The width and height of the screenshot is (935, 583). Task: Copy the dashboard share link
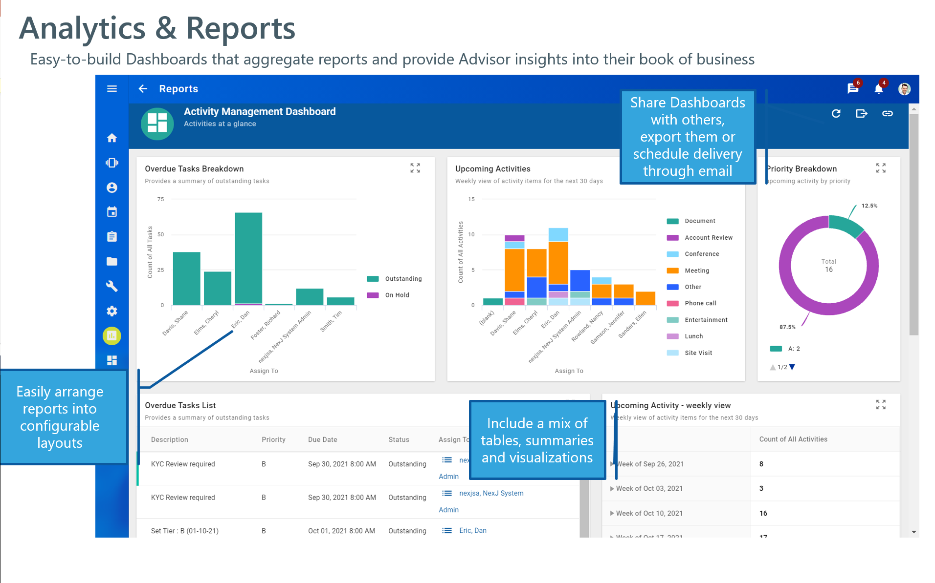click(888, 113)
